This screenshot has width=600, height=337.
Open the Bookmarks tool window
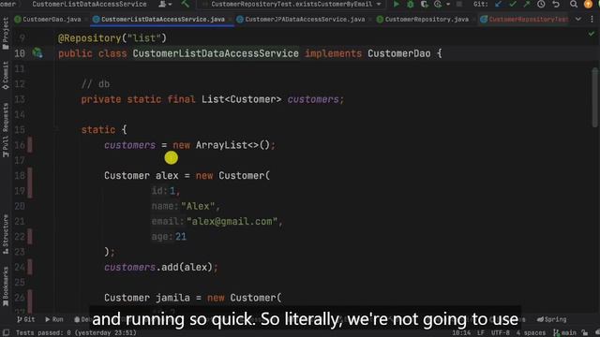6,286
